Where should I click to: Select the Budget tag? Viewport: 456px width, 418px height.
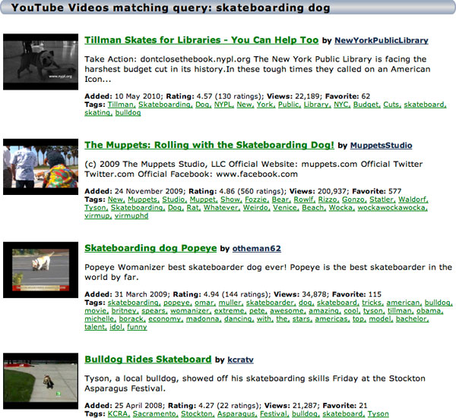(367, 105)
